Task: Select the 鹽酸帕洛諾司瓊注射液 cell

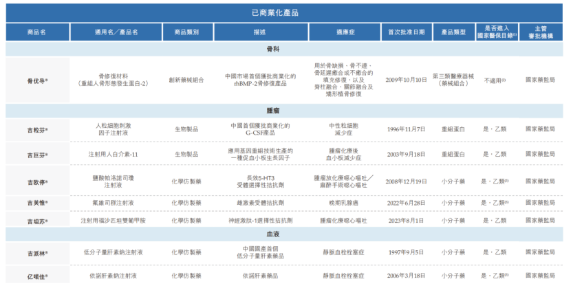Action: [x=114, y=181]
